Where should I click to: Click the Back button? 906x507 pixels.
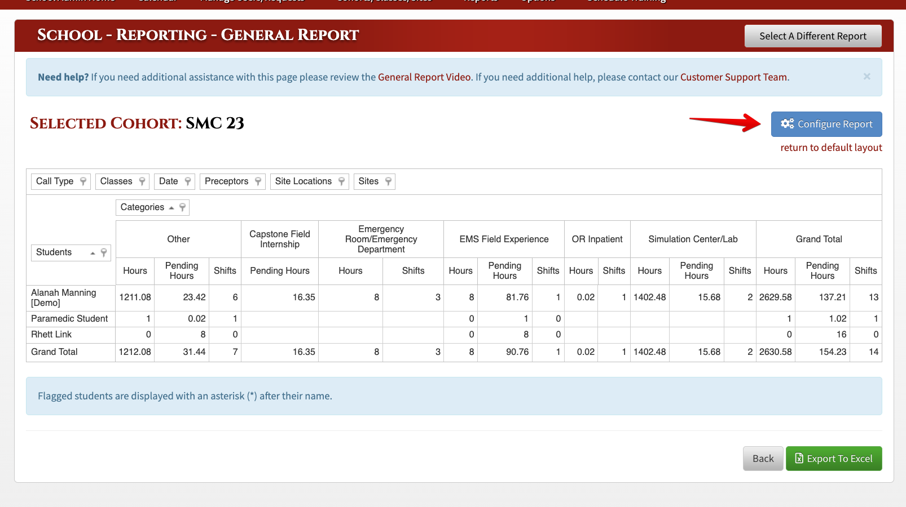(763, 459)
